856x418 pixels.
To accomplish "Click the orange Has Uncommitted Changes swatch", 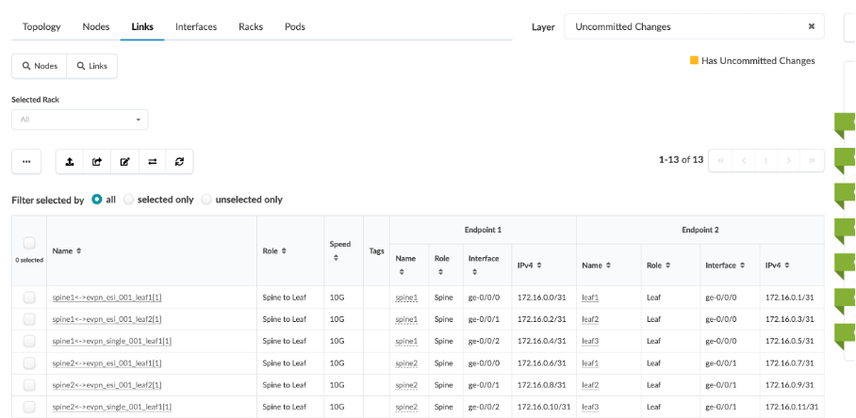I will click(695, 60).
